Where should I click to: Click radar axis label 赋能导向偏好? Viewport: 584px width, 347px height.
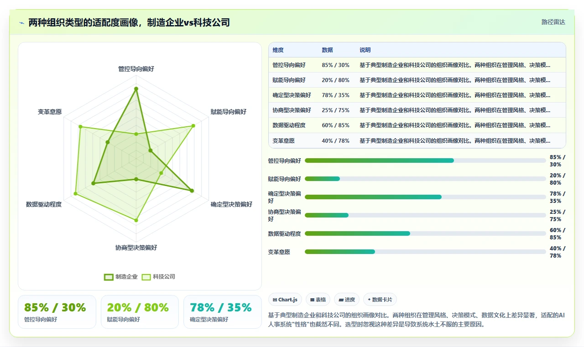[x=228, y=111]
